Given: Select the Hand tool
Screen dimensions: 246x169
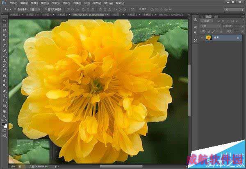Looking at the screenshot, I should pos(5,111).
